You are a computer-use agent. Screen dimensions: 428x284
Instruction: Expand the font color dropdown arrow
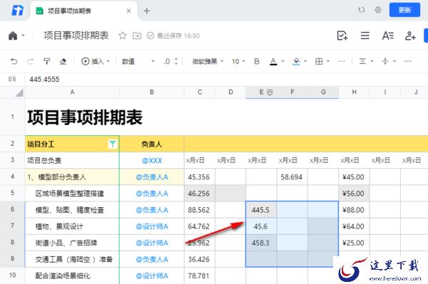(282, 61)
